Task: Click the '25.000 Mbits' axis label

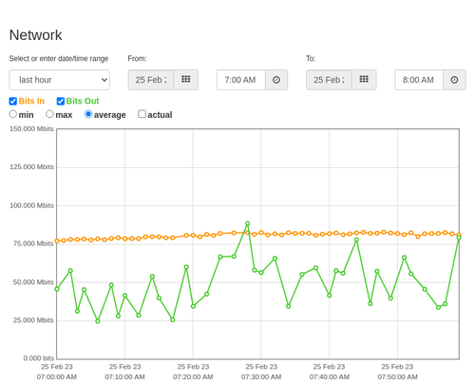Action: point(33,320)
